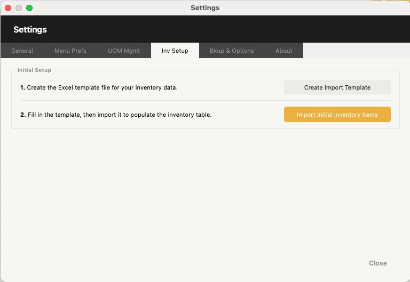Open the Menu Prefs tab

[x=70, y=51]
